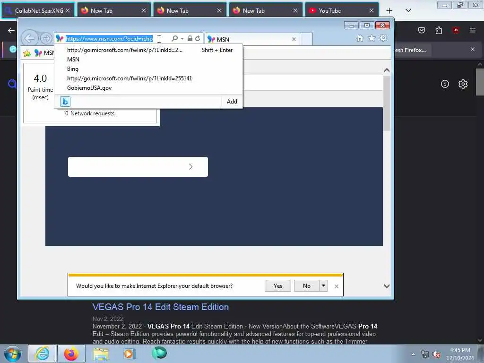Viewport: 484px width, 363px height.
Task: Open Windows Media Player taskbar icon
Action: 129,354
